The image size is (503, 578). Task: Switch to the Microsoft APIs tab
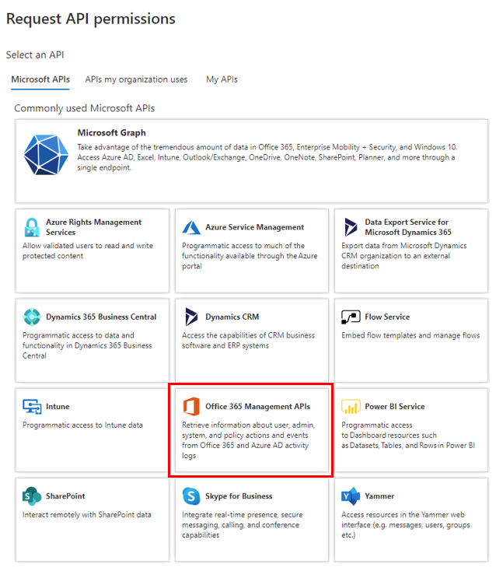point(40,79)
